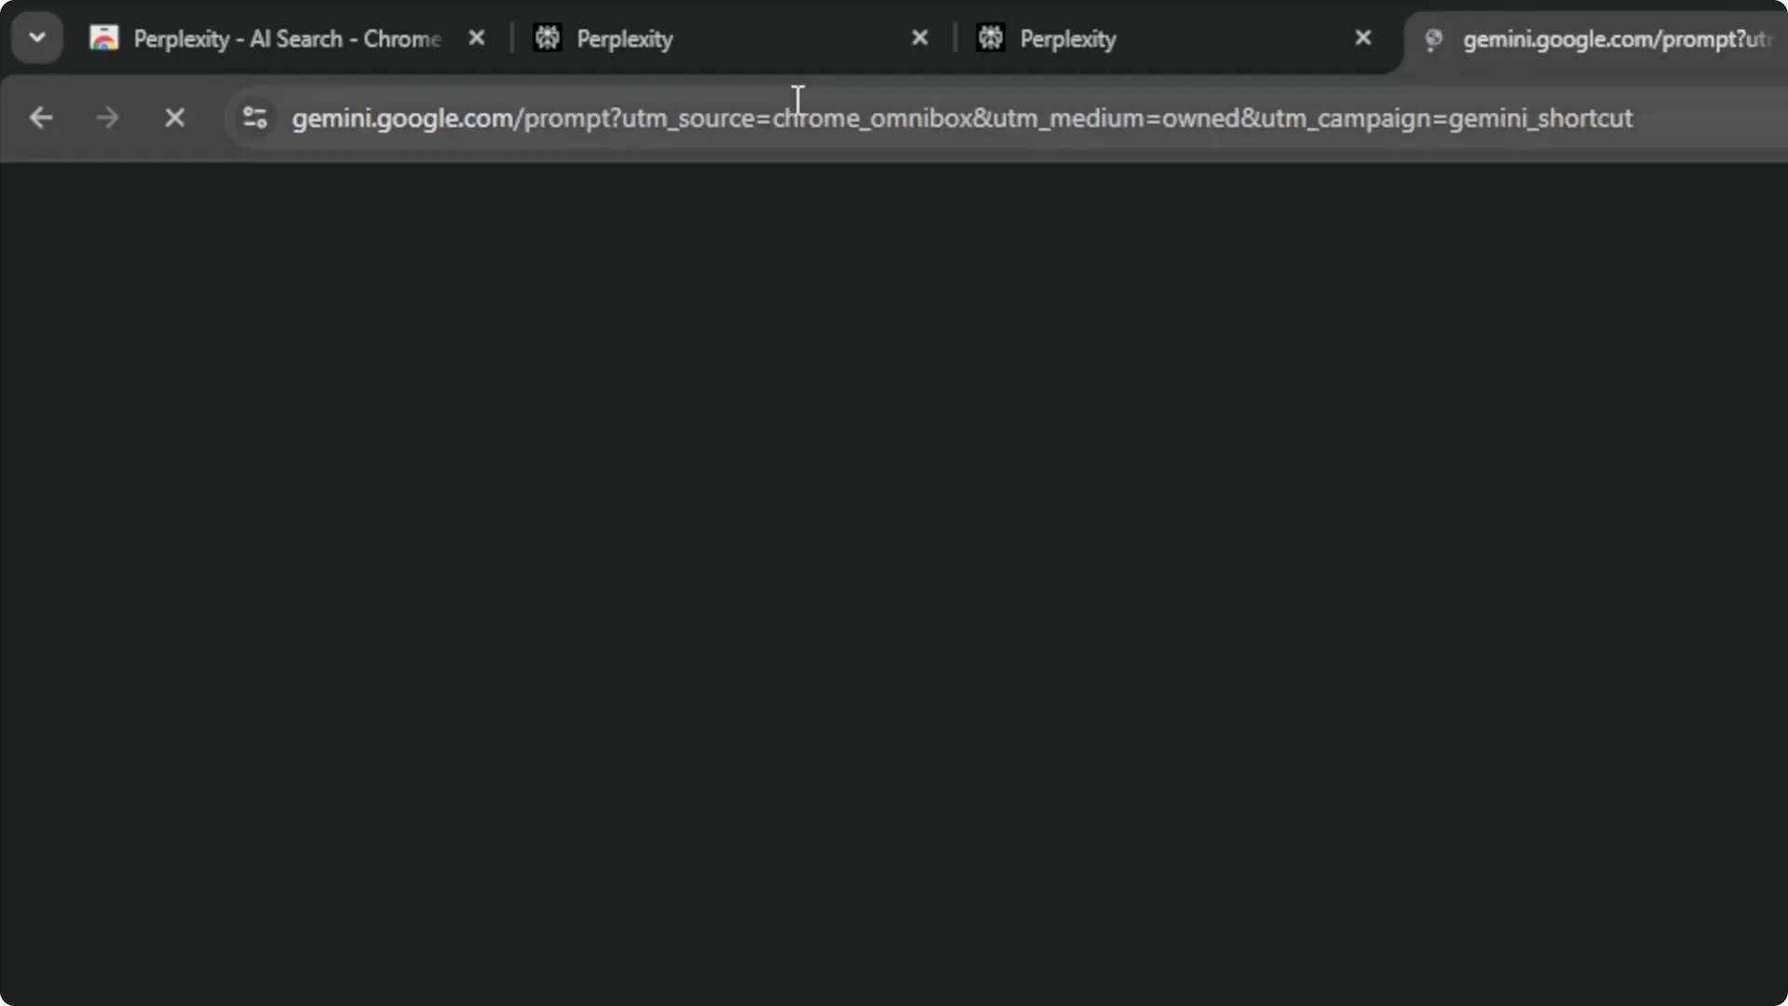Click the Perplexity favicon on the third tab
This screenshot has height=1006, width=1788.
click(991, 37)
